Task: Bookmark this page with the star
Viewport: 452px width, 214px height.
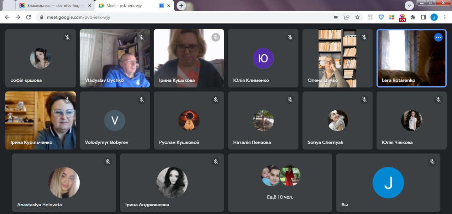Action: pos(357,17)
